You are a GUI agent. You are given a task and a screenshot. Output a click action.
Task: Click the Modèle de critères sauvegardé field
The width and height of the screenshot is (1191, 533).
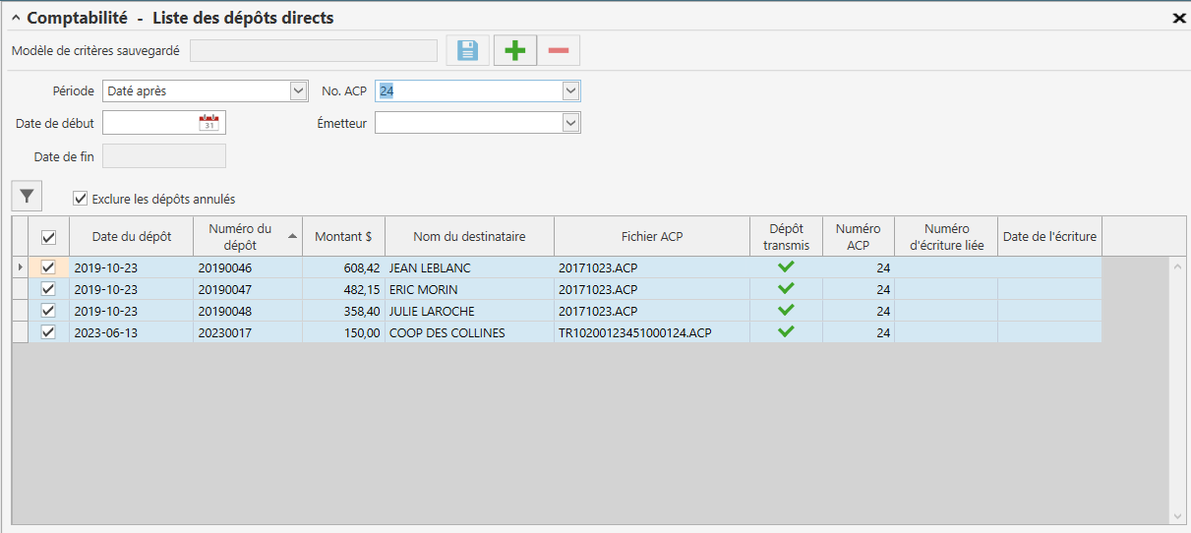(314, 50)
